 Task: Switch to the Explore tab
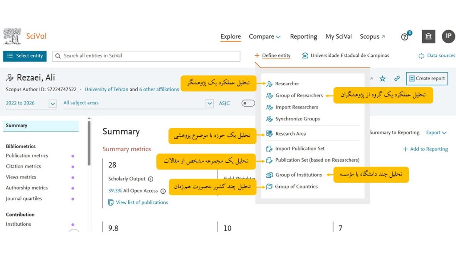[231, 36]
